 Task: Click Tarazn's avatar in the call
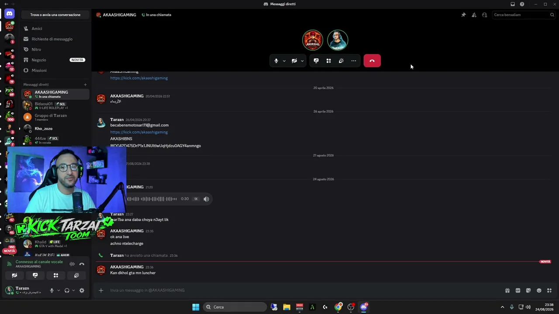tap(338, 40)
